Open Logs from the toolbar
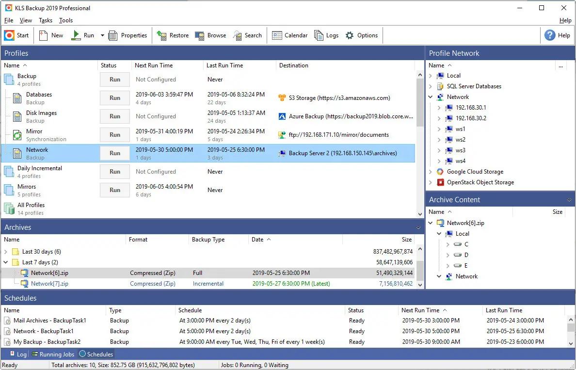576x370 pixels. 319,35
